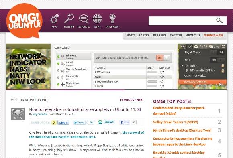Select the BTOpenzone network row
This screenshot has height=158, width=233.
pyautogui.click(x=133, y=72)
